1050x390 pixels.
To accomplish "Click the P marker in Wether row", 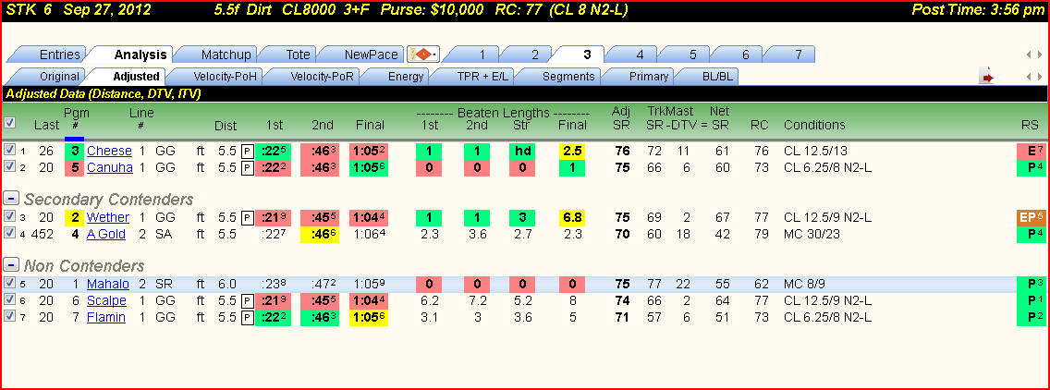I will [x=247, y=217].
